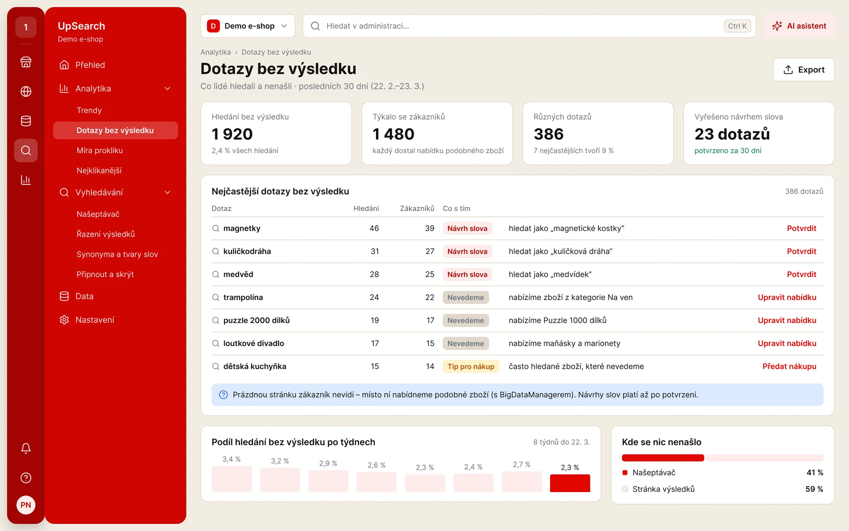The height and width of the screenshot is (531, 849).
Task: Click the 2,3 % highlighted red bar
Action: pos(570,483)
